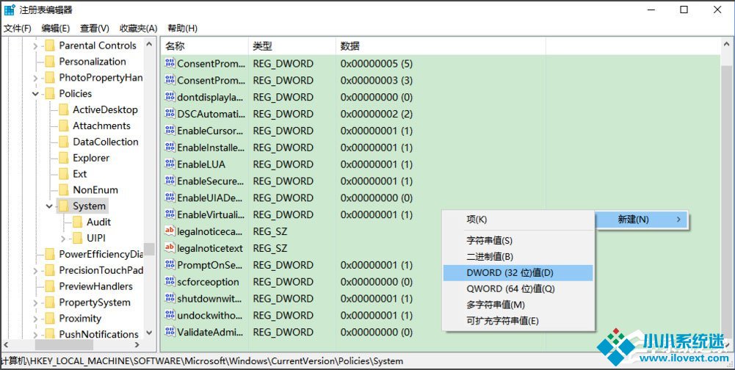
Task: Choose 二进制值(B) menu entry
Action: pyautogui.click(x=518, y=256)
